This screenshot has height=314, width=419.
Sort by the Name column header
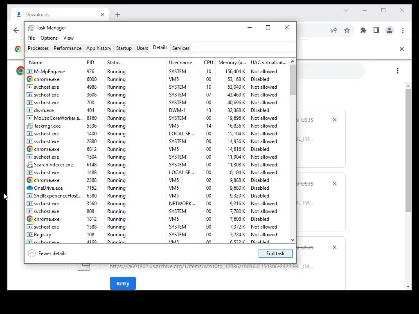coord(54,63)
